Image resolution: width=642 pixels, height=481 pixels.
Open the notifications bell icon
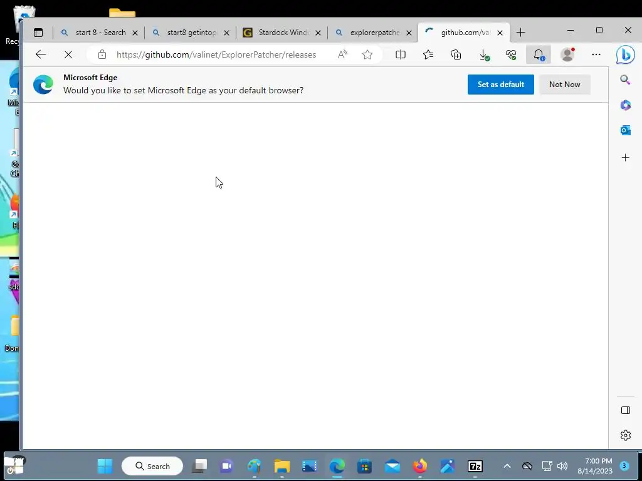pos(539,55)
